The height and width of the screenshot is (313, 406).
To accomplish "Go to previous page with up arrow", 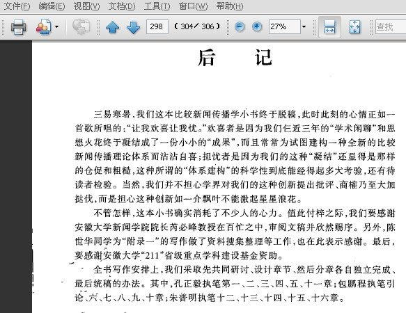I will (x=113, y=26).
